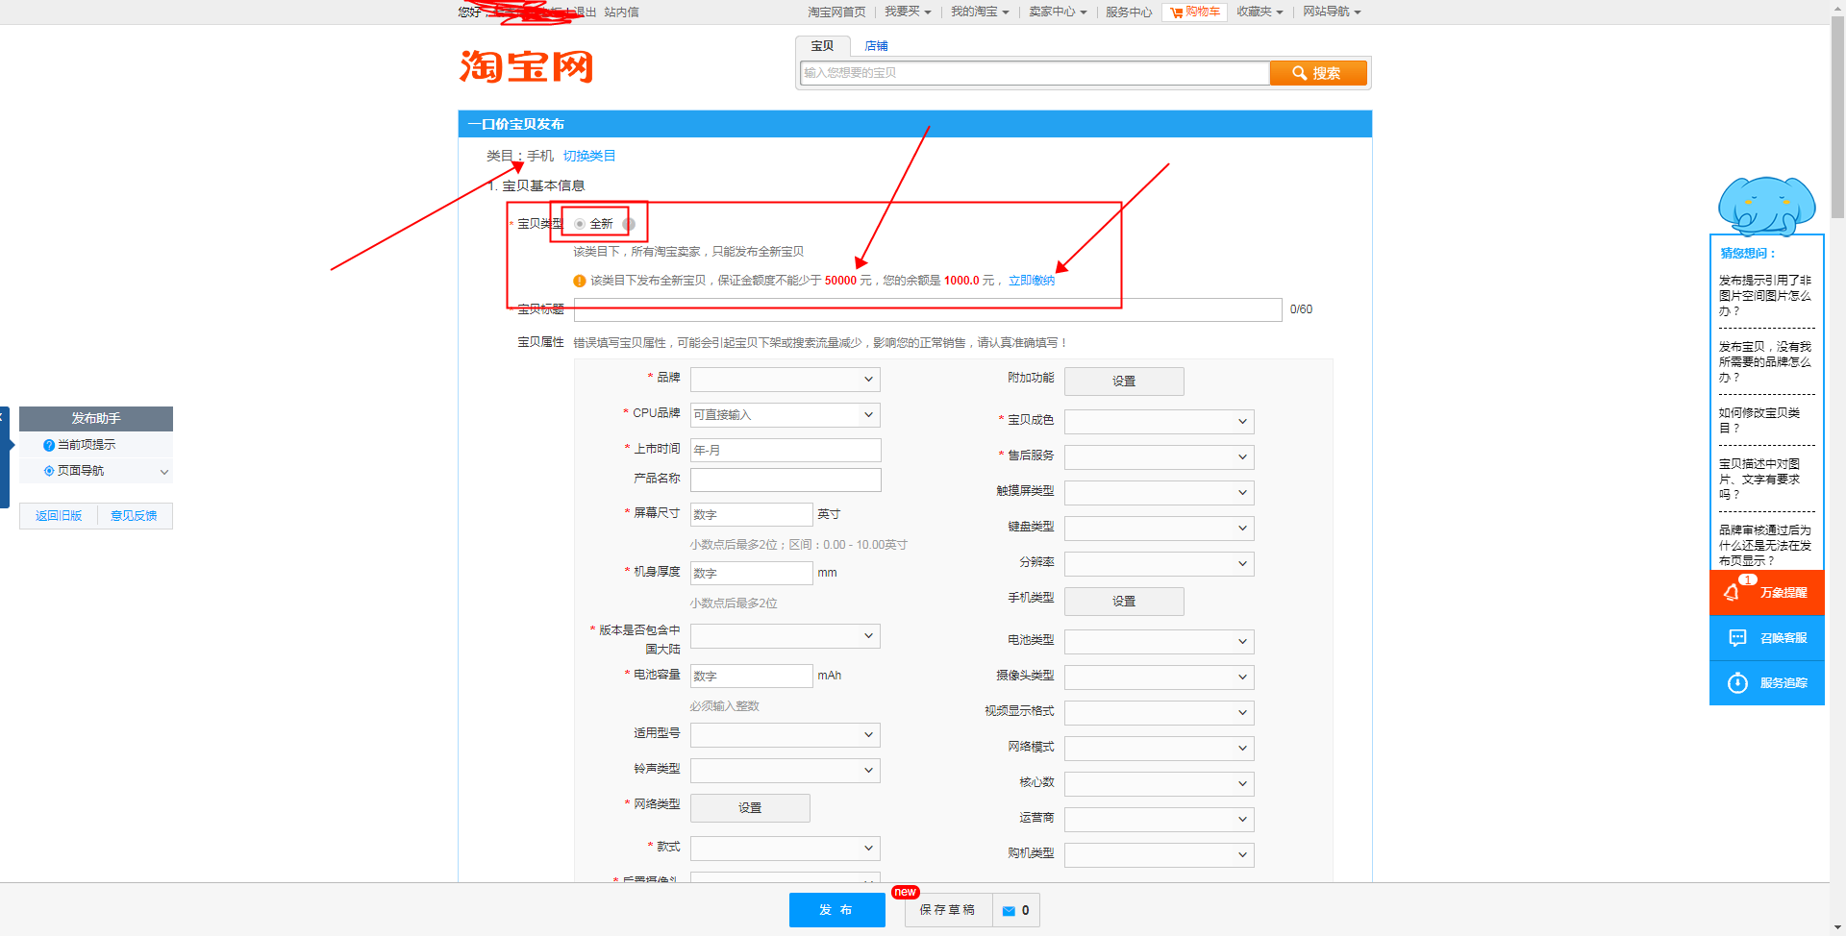Click the 上市时间 年-月 field
The height and width of the screenshot is (936, 1846).
tap(786, 451)
